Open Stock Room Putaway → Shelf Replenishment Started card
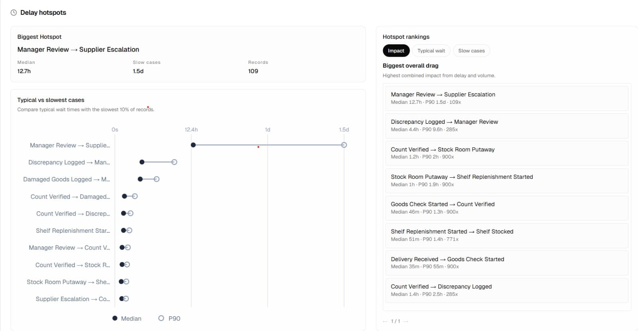 (x=507, y=180)
